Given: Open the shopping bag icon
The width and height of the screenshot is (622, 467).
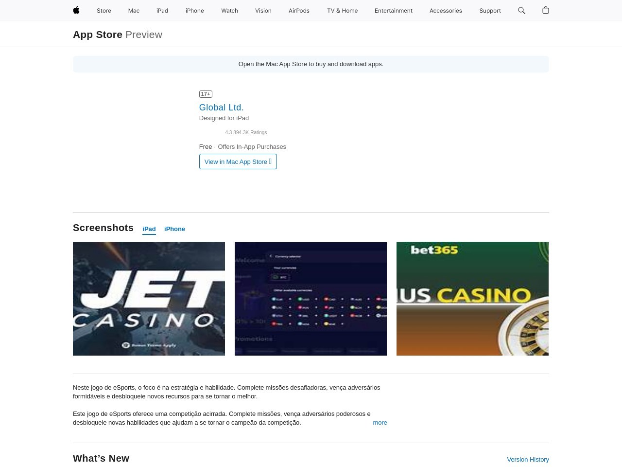Looking at the screenshot, I should point(545,10).
